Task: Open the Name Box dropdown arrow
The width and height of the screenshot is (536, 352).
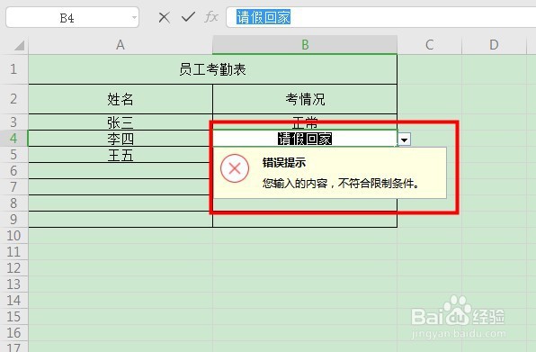Action: click(x=134, y=17)
